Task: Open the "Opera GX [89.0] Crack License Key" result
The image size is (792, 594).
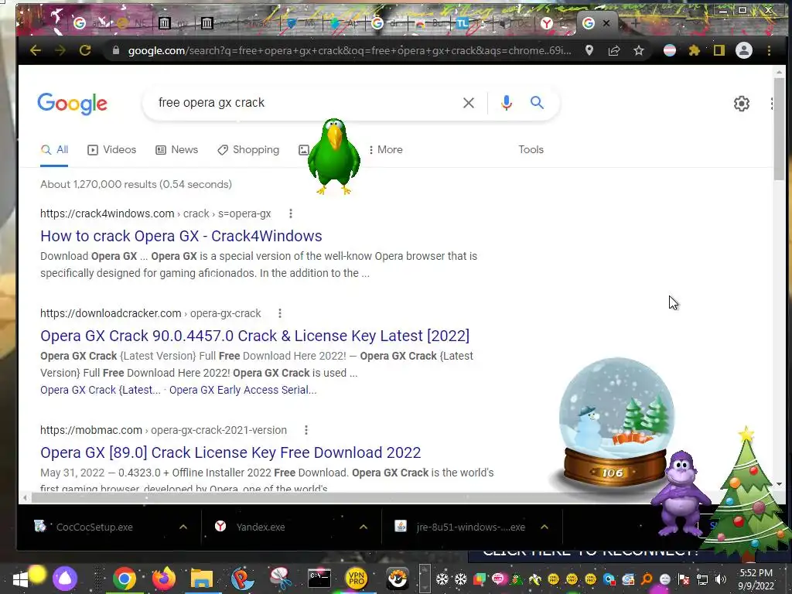Action: click(x=230, y=452)
